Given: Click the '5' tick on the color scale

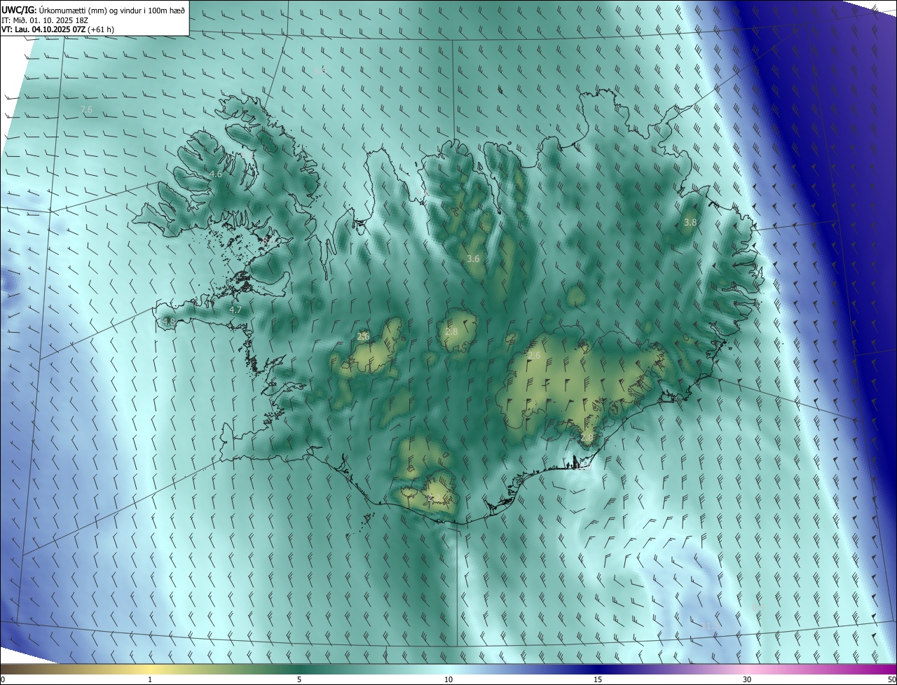Looking at the screenshot, I should point(299,679).
